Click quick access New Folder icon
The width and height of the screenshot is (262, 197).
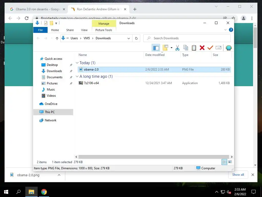(x=51, y=23)
